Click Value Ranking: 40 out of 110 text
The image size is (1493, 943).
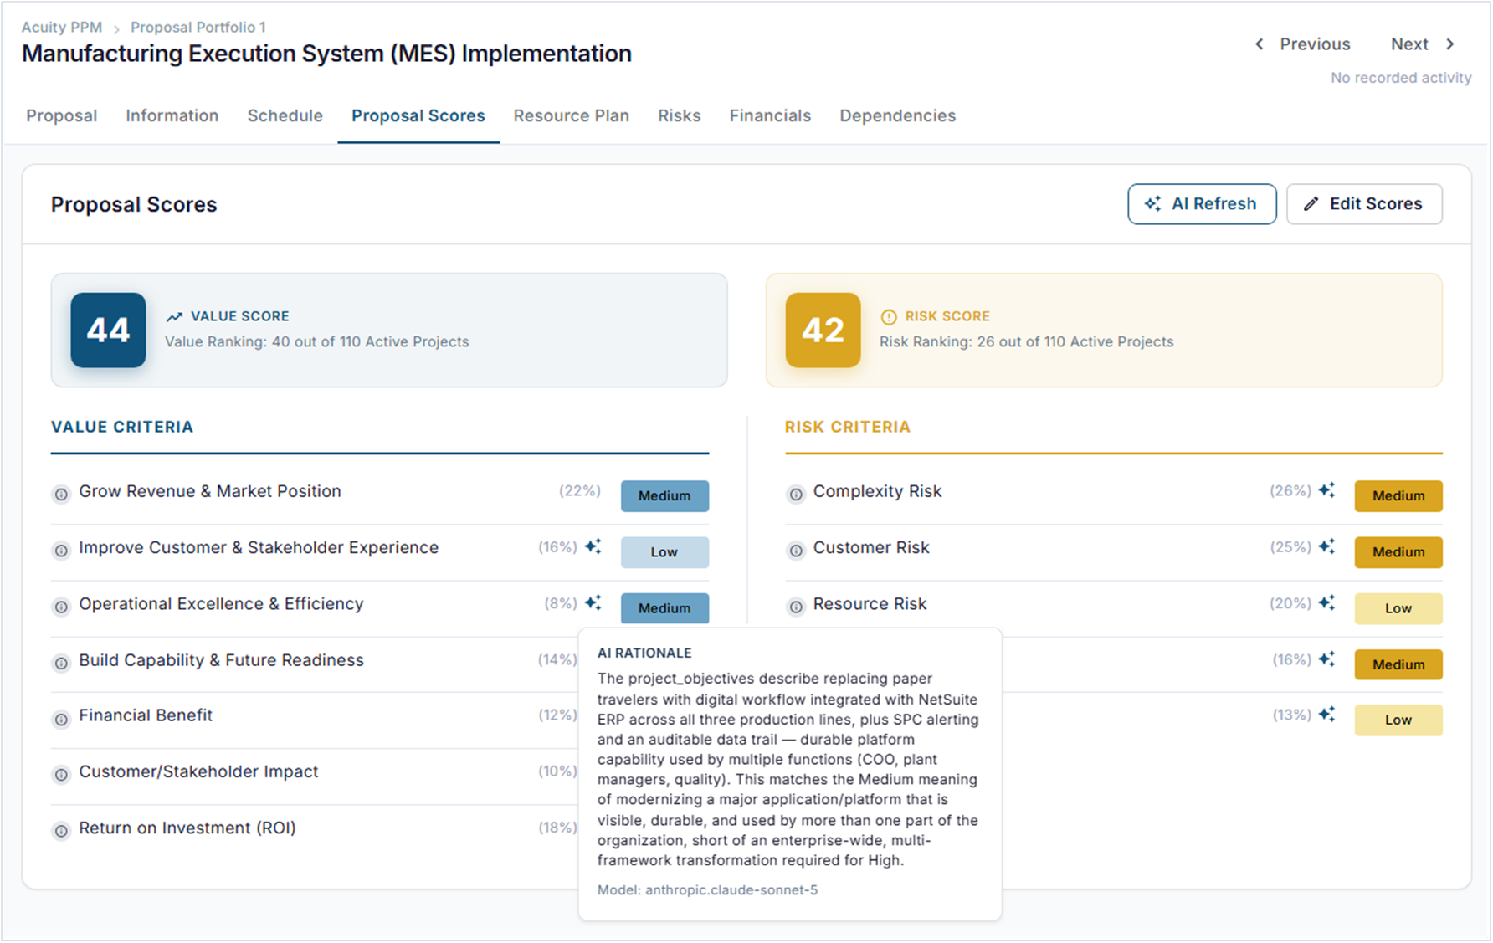(x=316, y=342)
